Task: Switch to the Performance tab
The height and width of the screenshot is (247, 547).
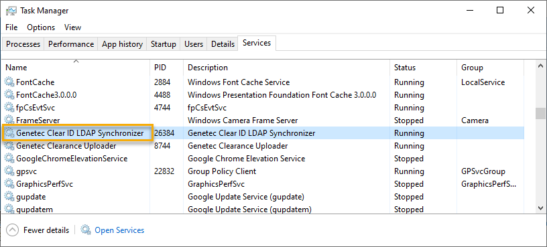Action: point(71,44)
